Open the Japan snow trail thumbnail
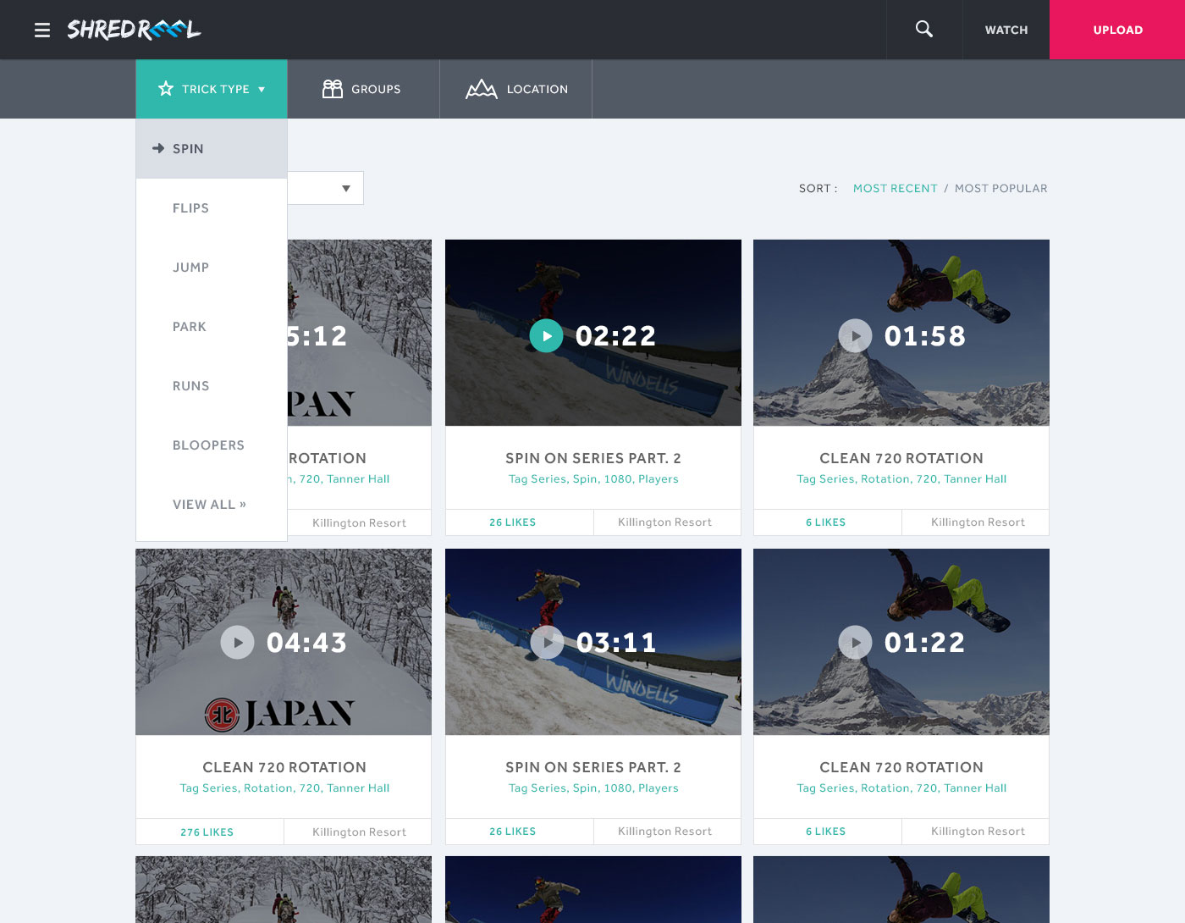The width and height of the screenshot is (1185, 923). pyautogui.click(x=284, y=642)
